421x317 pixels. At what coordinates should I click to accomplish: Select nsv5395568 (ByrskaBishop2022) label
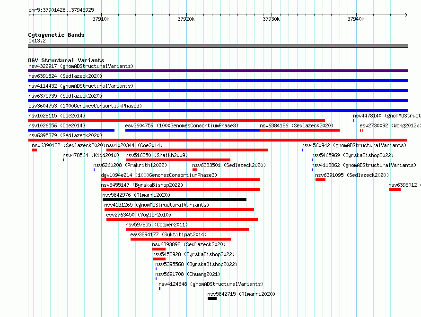[x=196, y=264]
